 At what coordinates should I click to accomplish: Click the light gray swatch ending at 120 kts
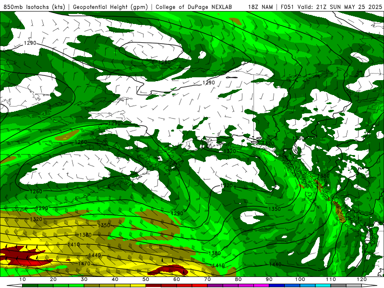(x=354, y=286)
